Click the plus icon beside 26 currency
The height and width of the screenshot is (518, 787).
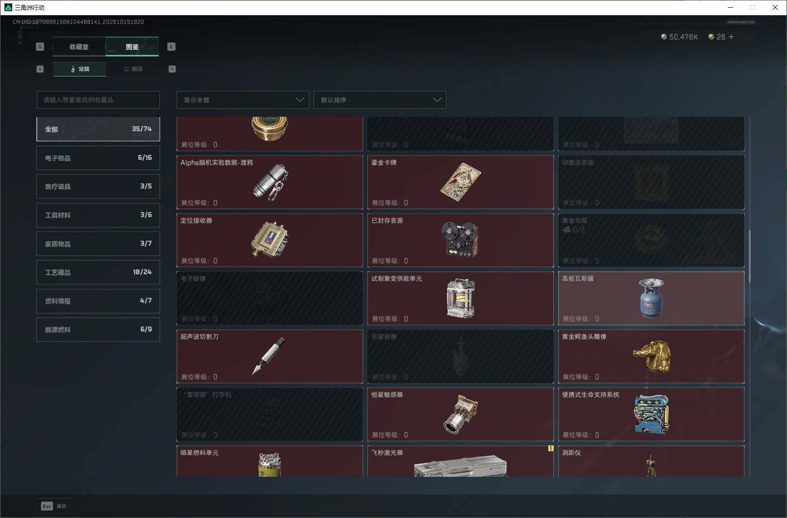[x=731, y=37]
